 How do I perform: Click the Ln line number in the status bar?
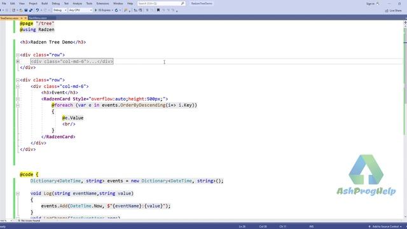coord(242,226)
